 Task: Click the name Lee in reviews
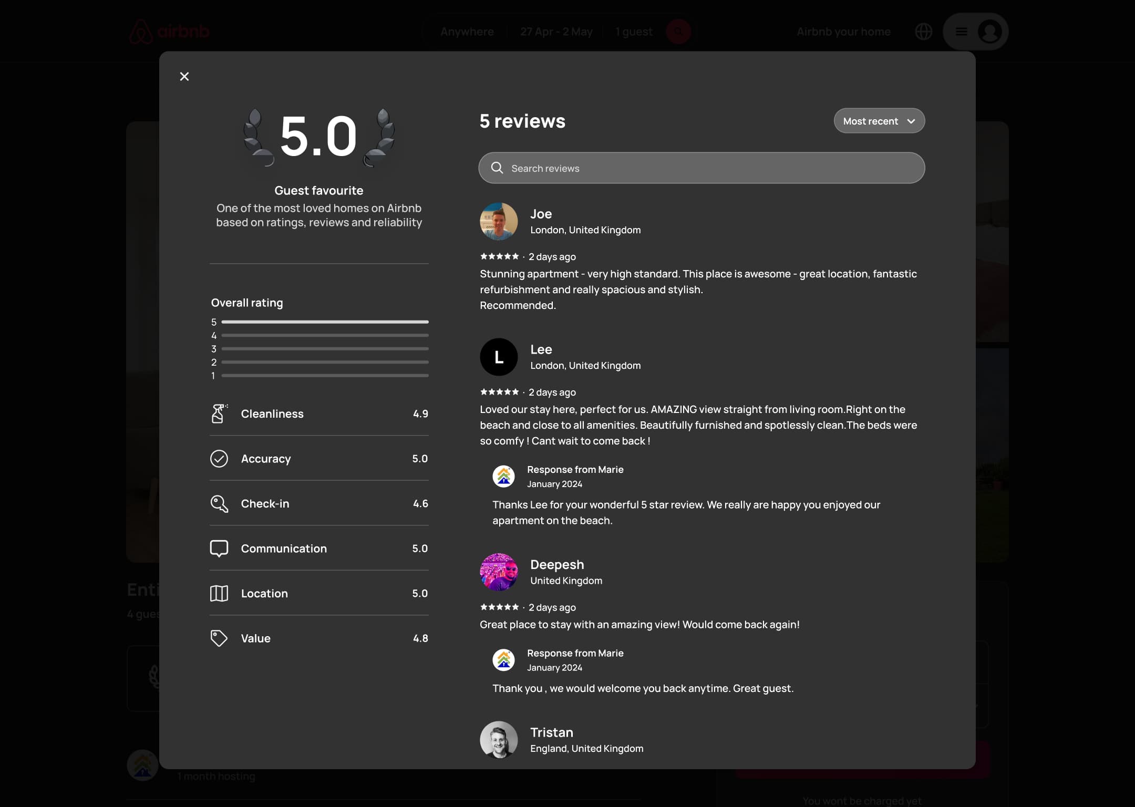pos(541,349)
